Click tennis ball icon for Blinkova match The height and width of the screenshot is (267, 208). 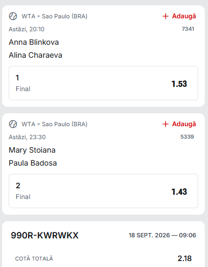pos(13,16)
